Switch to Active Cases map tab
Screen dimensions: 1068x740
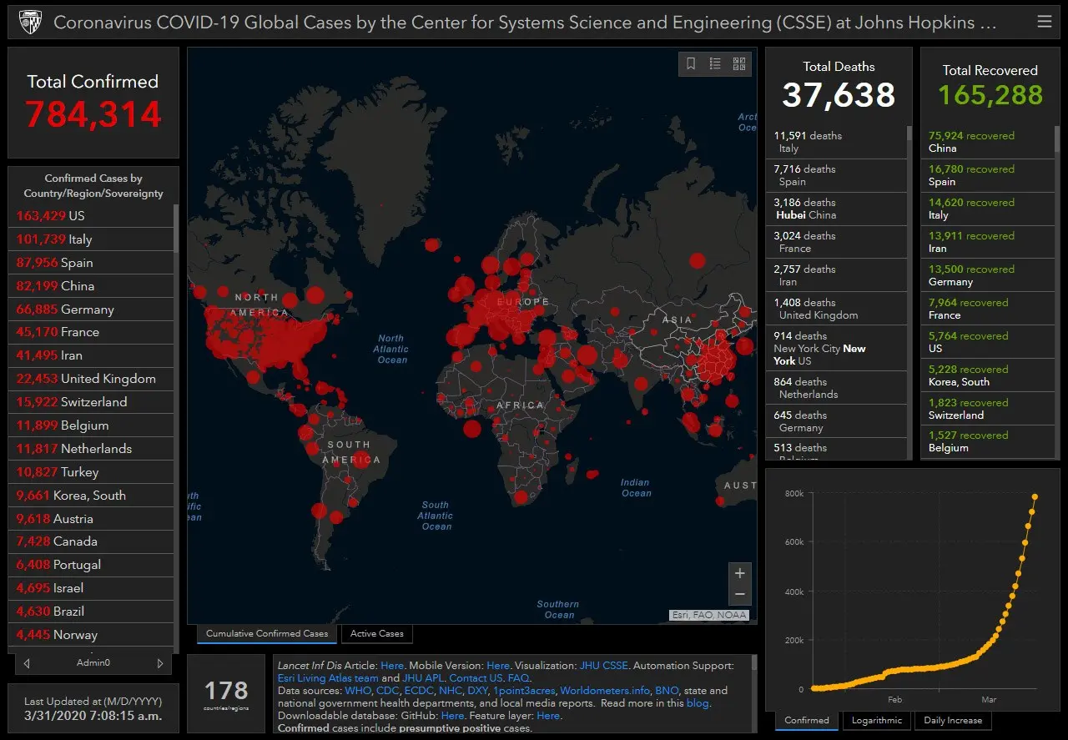click(376, 634)
